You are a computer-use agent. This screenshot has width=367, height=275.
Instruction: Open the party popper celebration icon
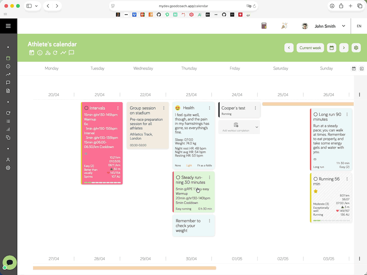tap(284, 26)
